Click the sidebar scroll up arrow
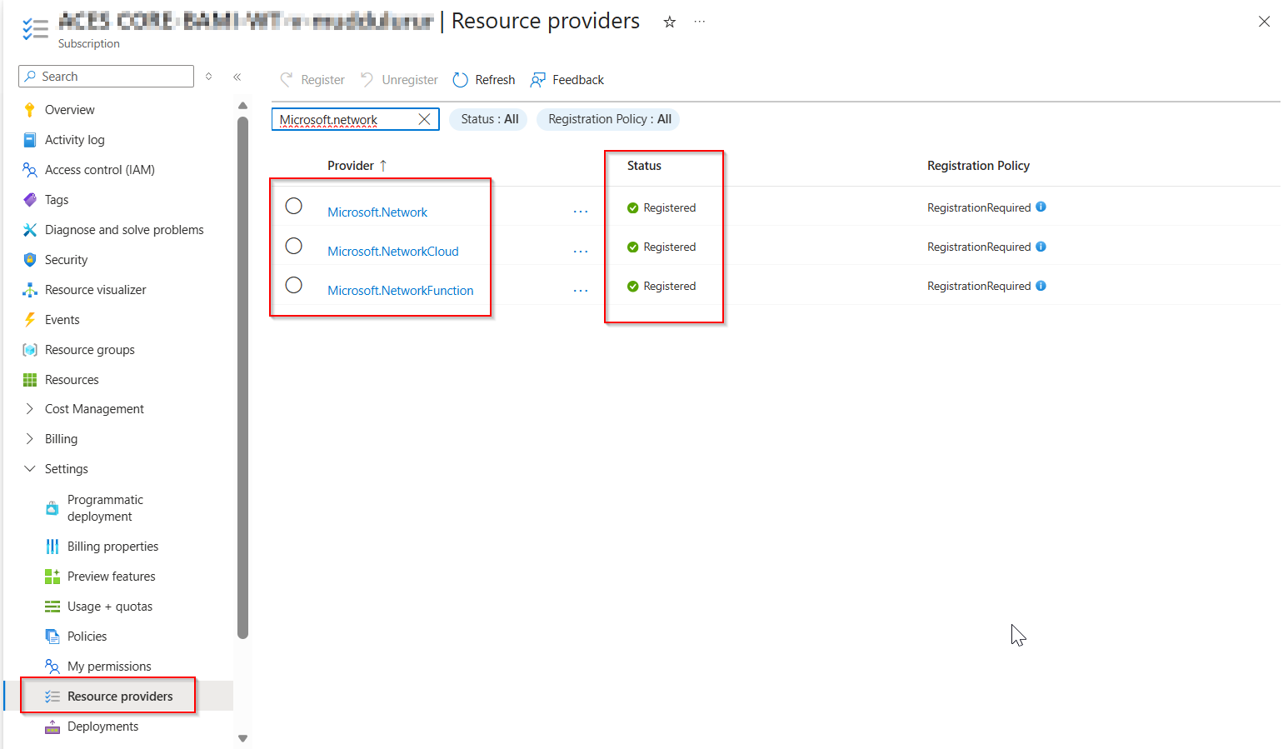The image size is (1283, 749). coord(242,106)
